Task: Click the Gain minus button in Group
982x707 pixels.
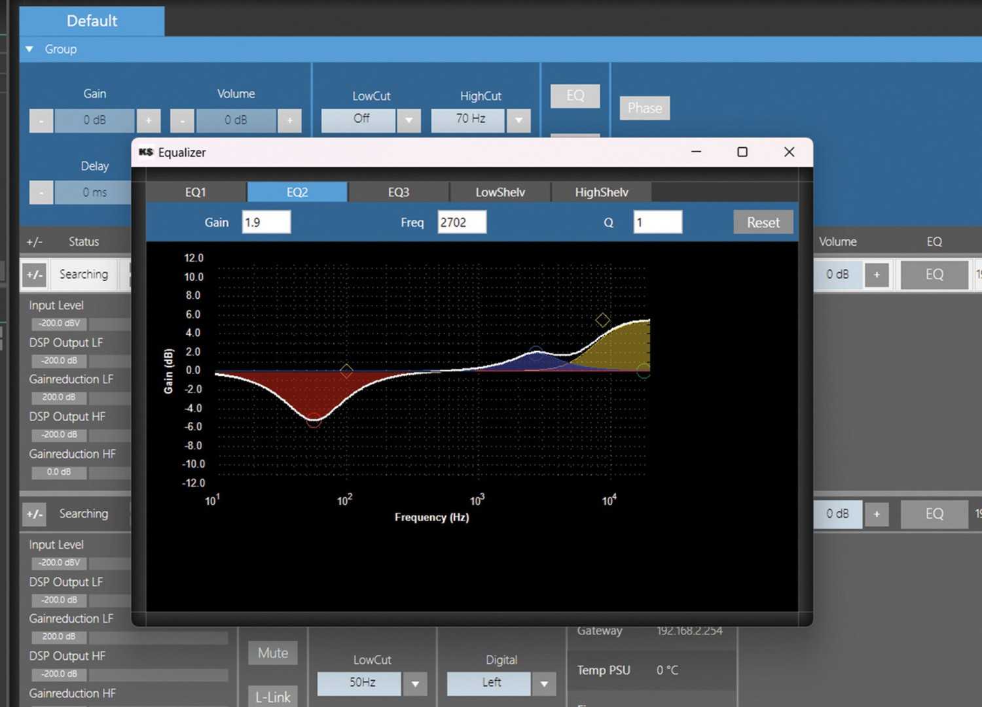Action: click(x=41, y=120)
